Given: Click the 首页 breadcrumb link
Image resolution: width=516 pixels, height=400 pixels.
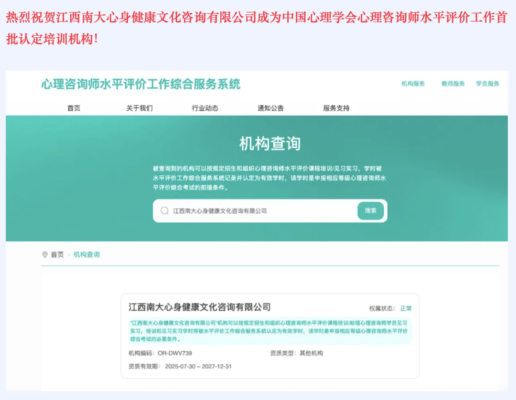Looking at the screenshot, I should (57, 254).
